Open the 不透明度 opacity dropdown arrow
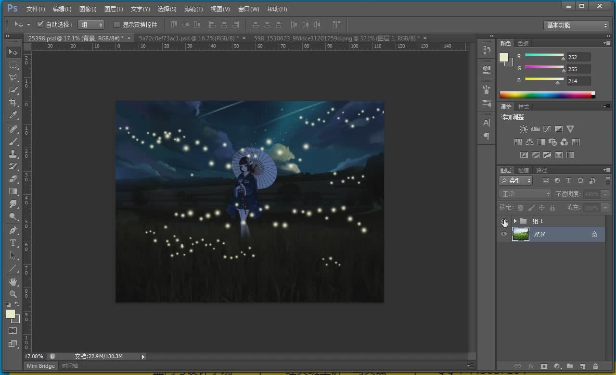Viewport: 616px width, 375px height. 605,194
